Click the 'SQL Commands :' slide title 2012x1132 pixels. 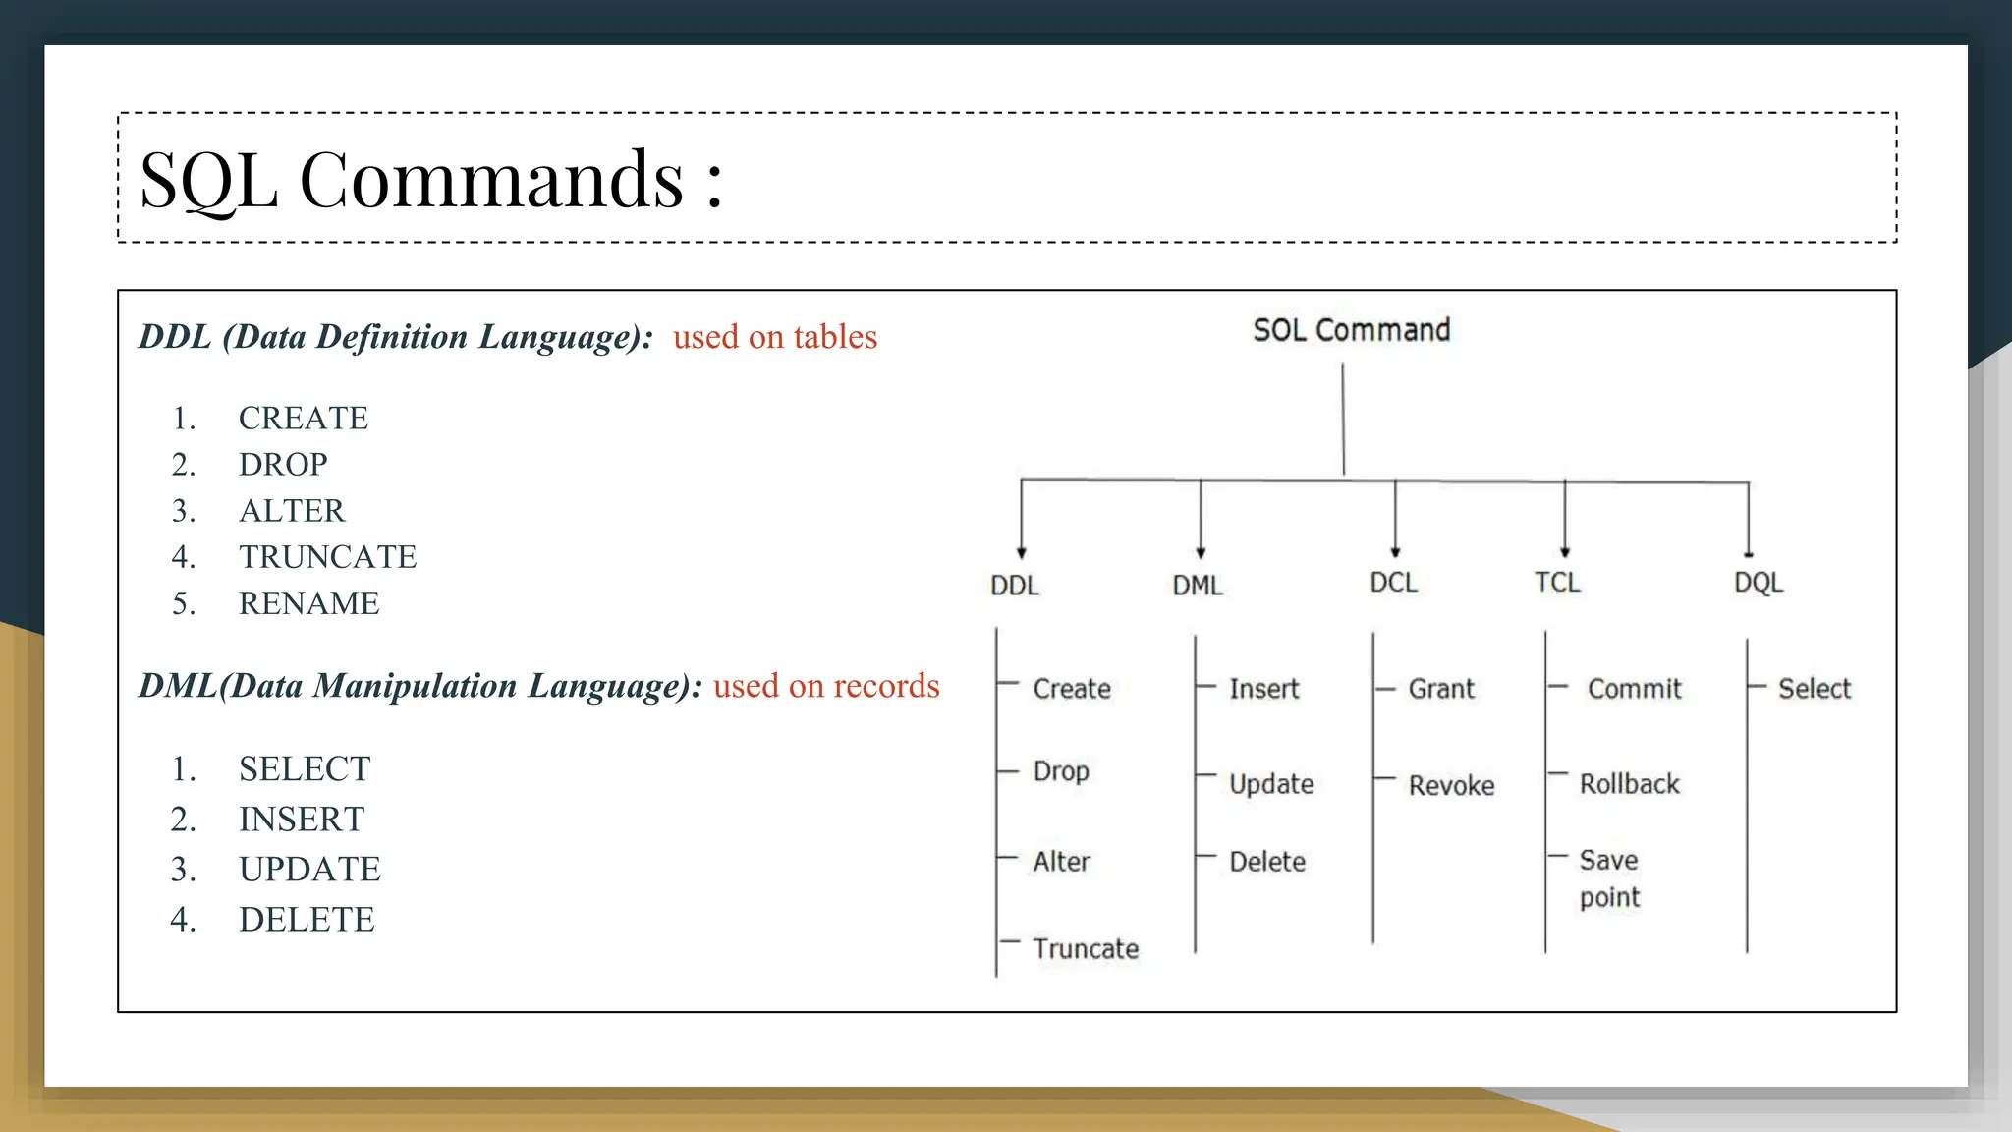click(x=430, y=180)
